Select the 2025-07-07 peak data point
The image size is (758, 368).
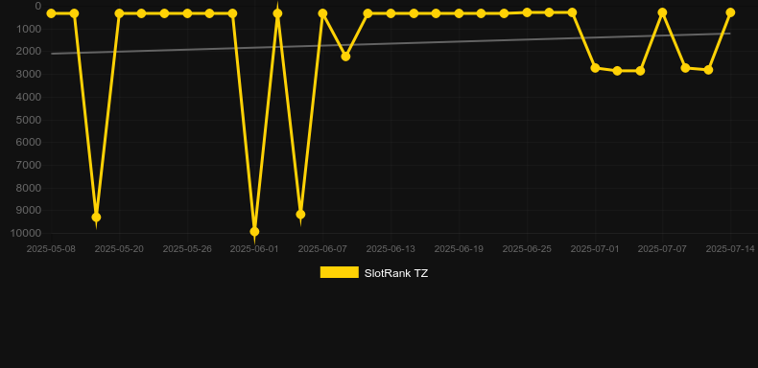point(662,12)
